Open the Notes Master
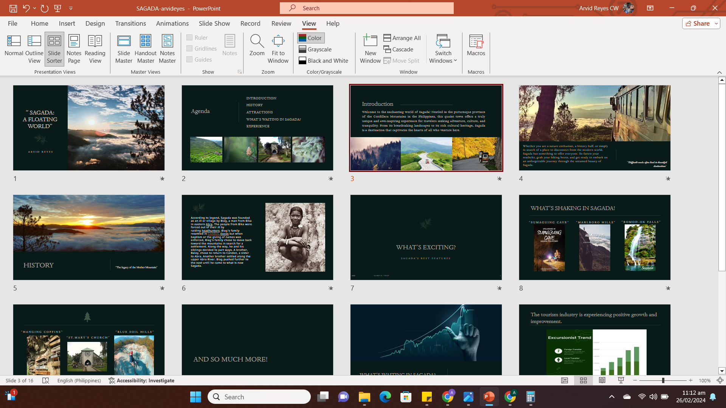The image size is (726, 408). (x=167, y=49)
